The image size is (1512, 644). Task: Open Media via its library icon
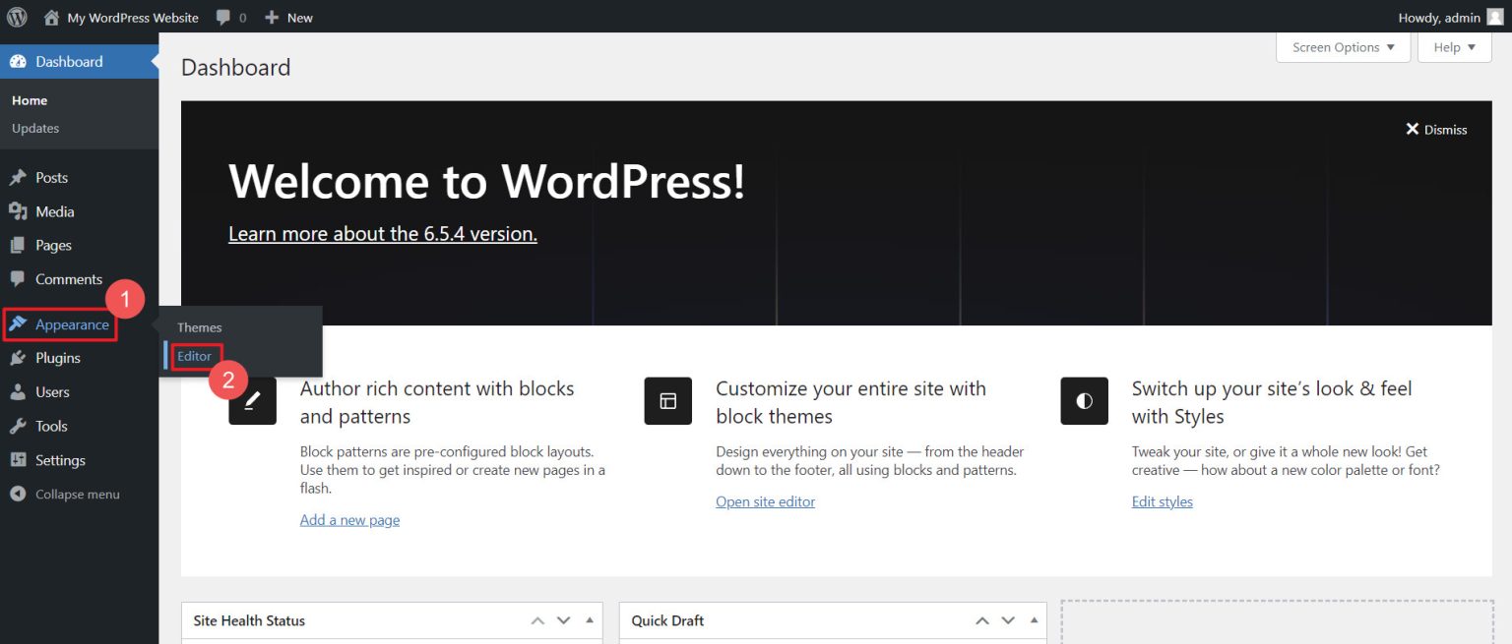(x=20, y=210)
